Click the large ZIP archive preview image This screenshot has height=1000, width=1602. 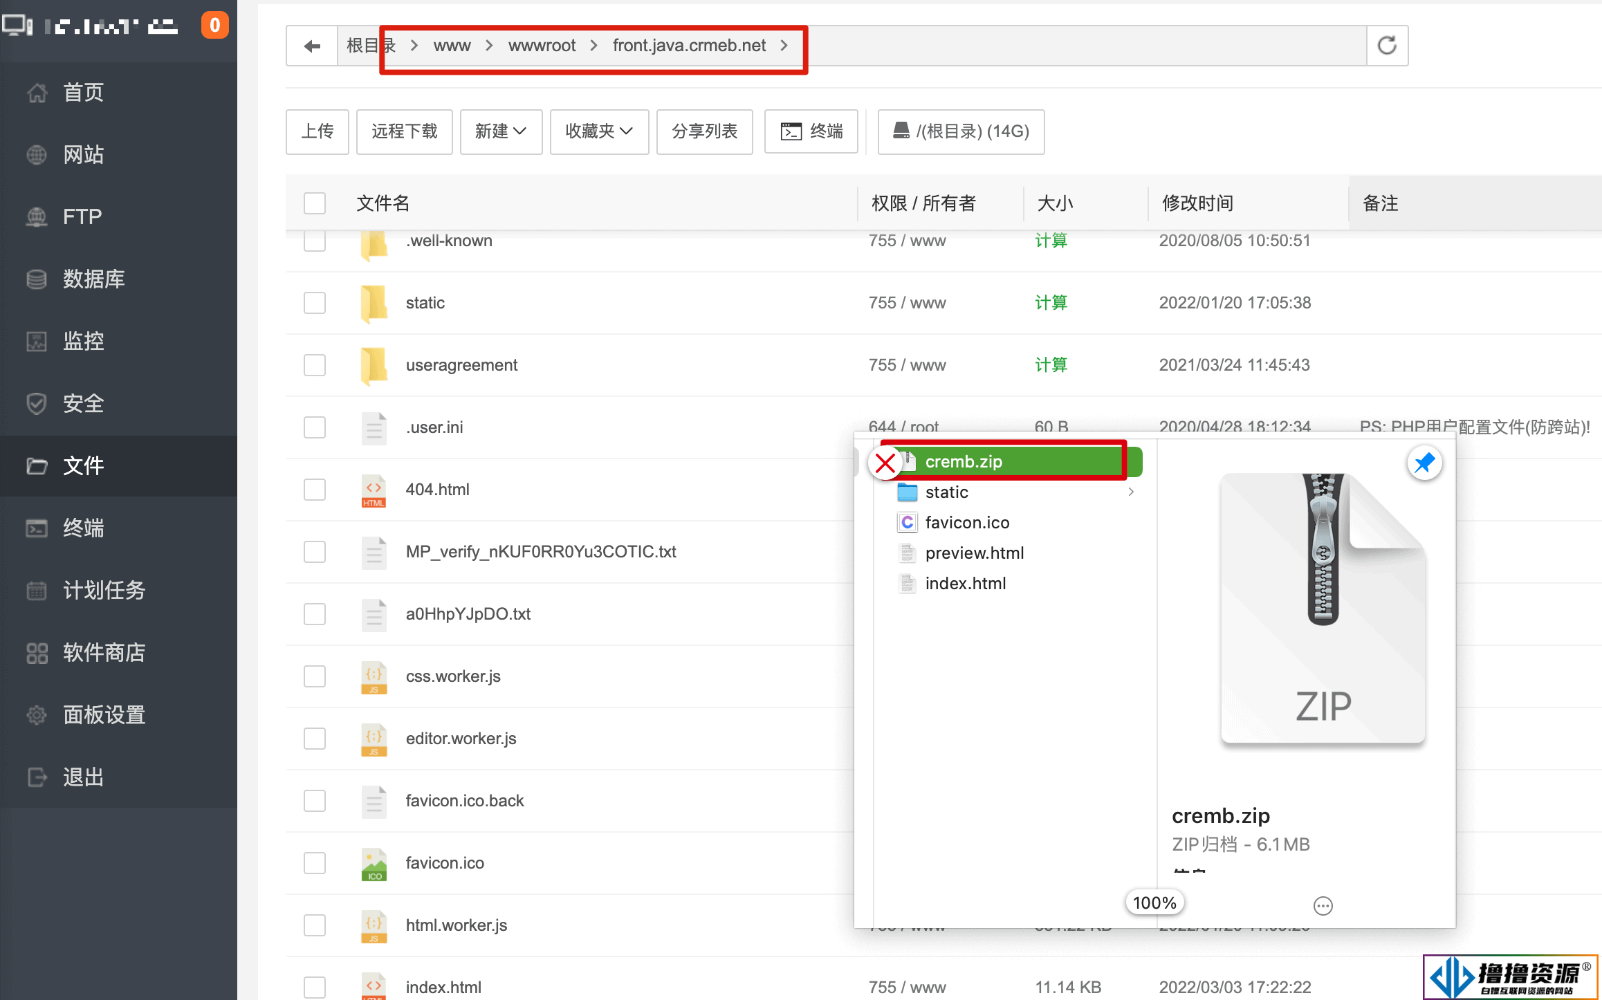tap(1323, 609)
